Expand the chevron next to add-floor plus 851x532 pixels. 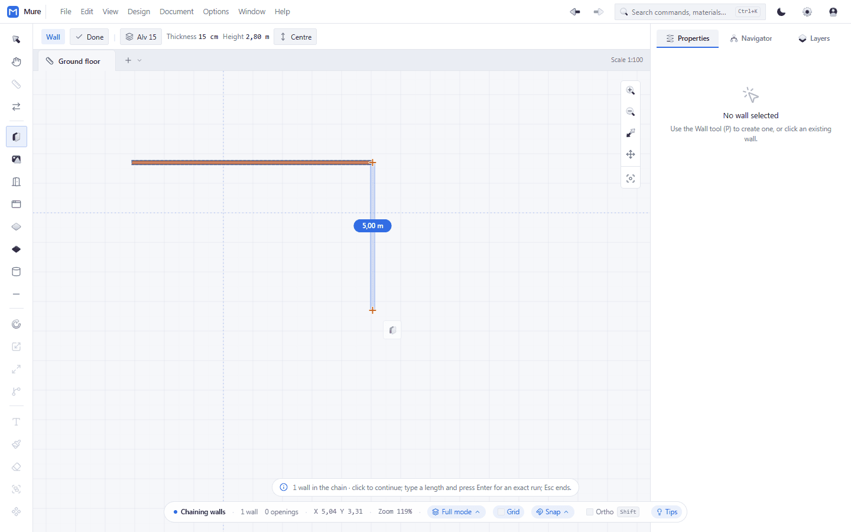pos(139,60)
